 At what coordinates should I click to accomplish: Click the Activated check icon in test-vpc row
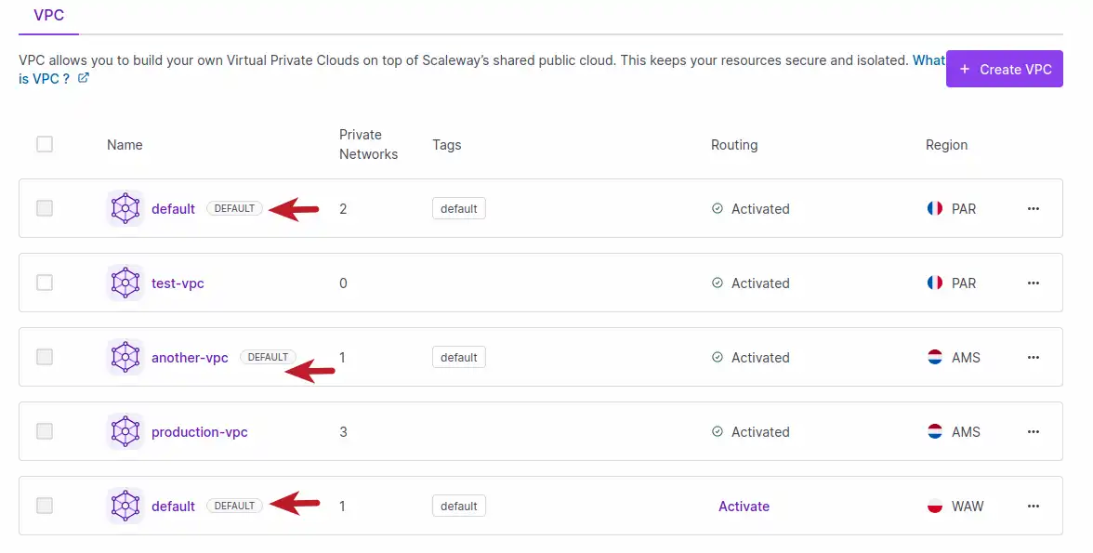tap(718, 283)
